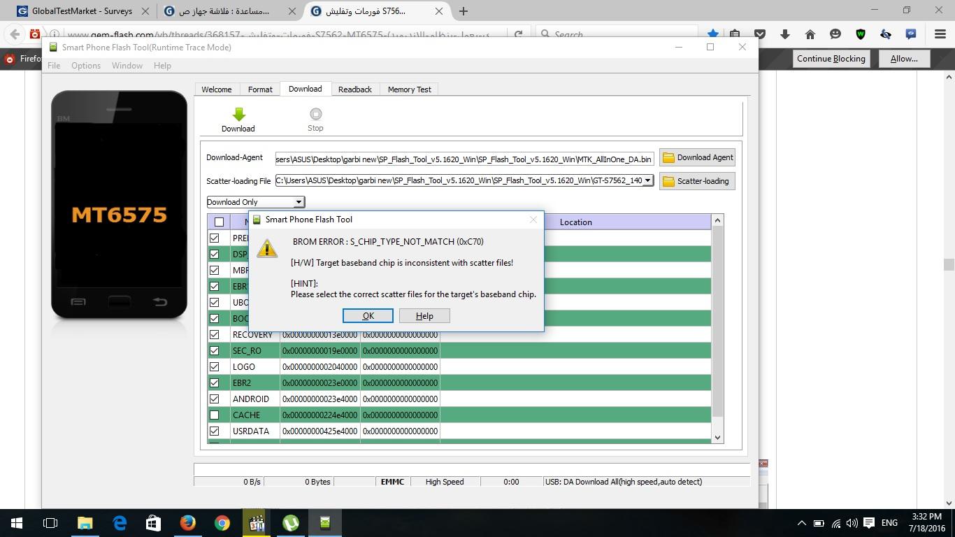
Task: Check the CACHE partition checkbox
Action: point(215,415)
